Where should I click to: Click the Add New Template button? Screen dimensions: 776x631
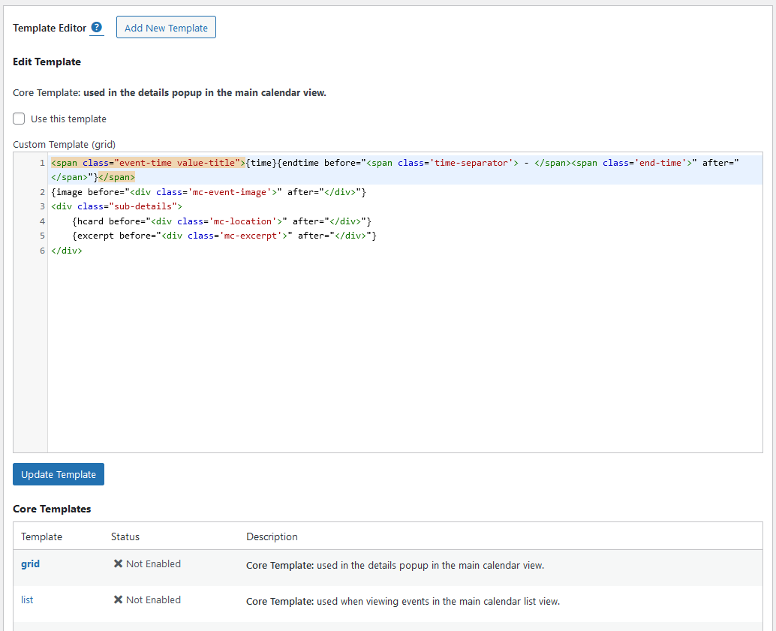166,27
